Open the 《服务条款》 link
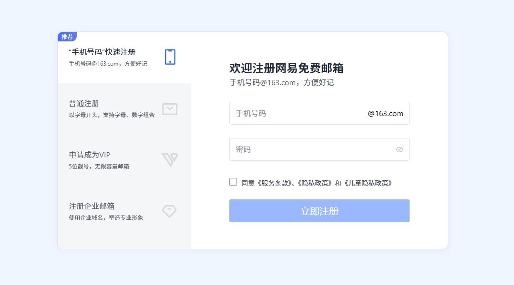This screenshot has width=514, height=285. (274, 183)
